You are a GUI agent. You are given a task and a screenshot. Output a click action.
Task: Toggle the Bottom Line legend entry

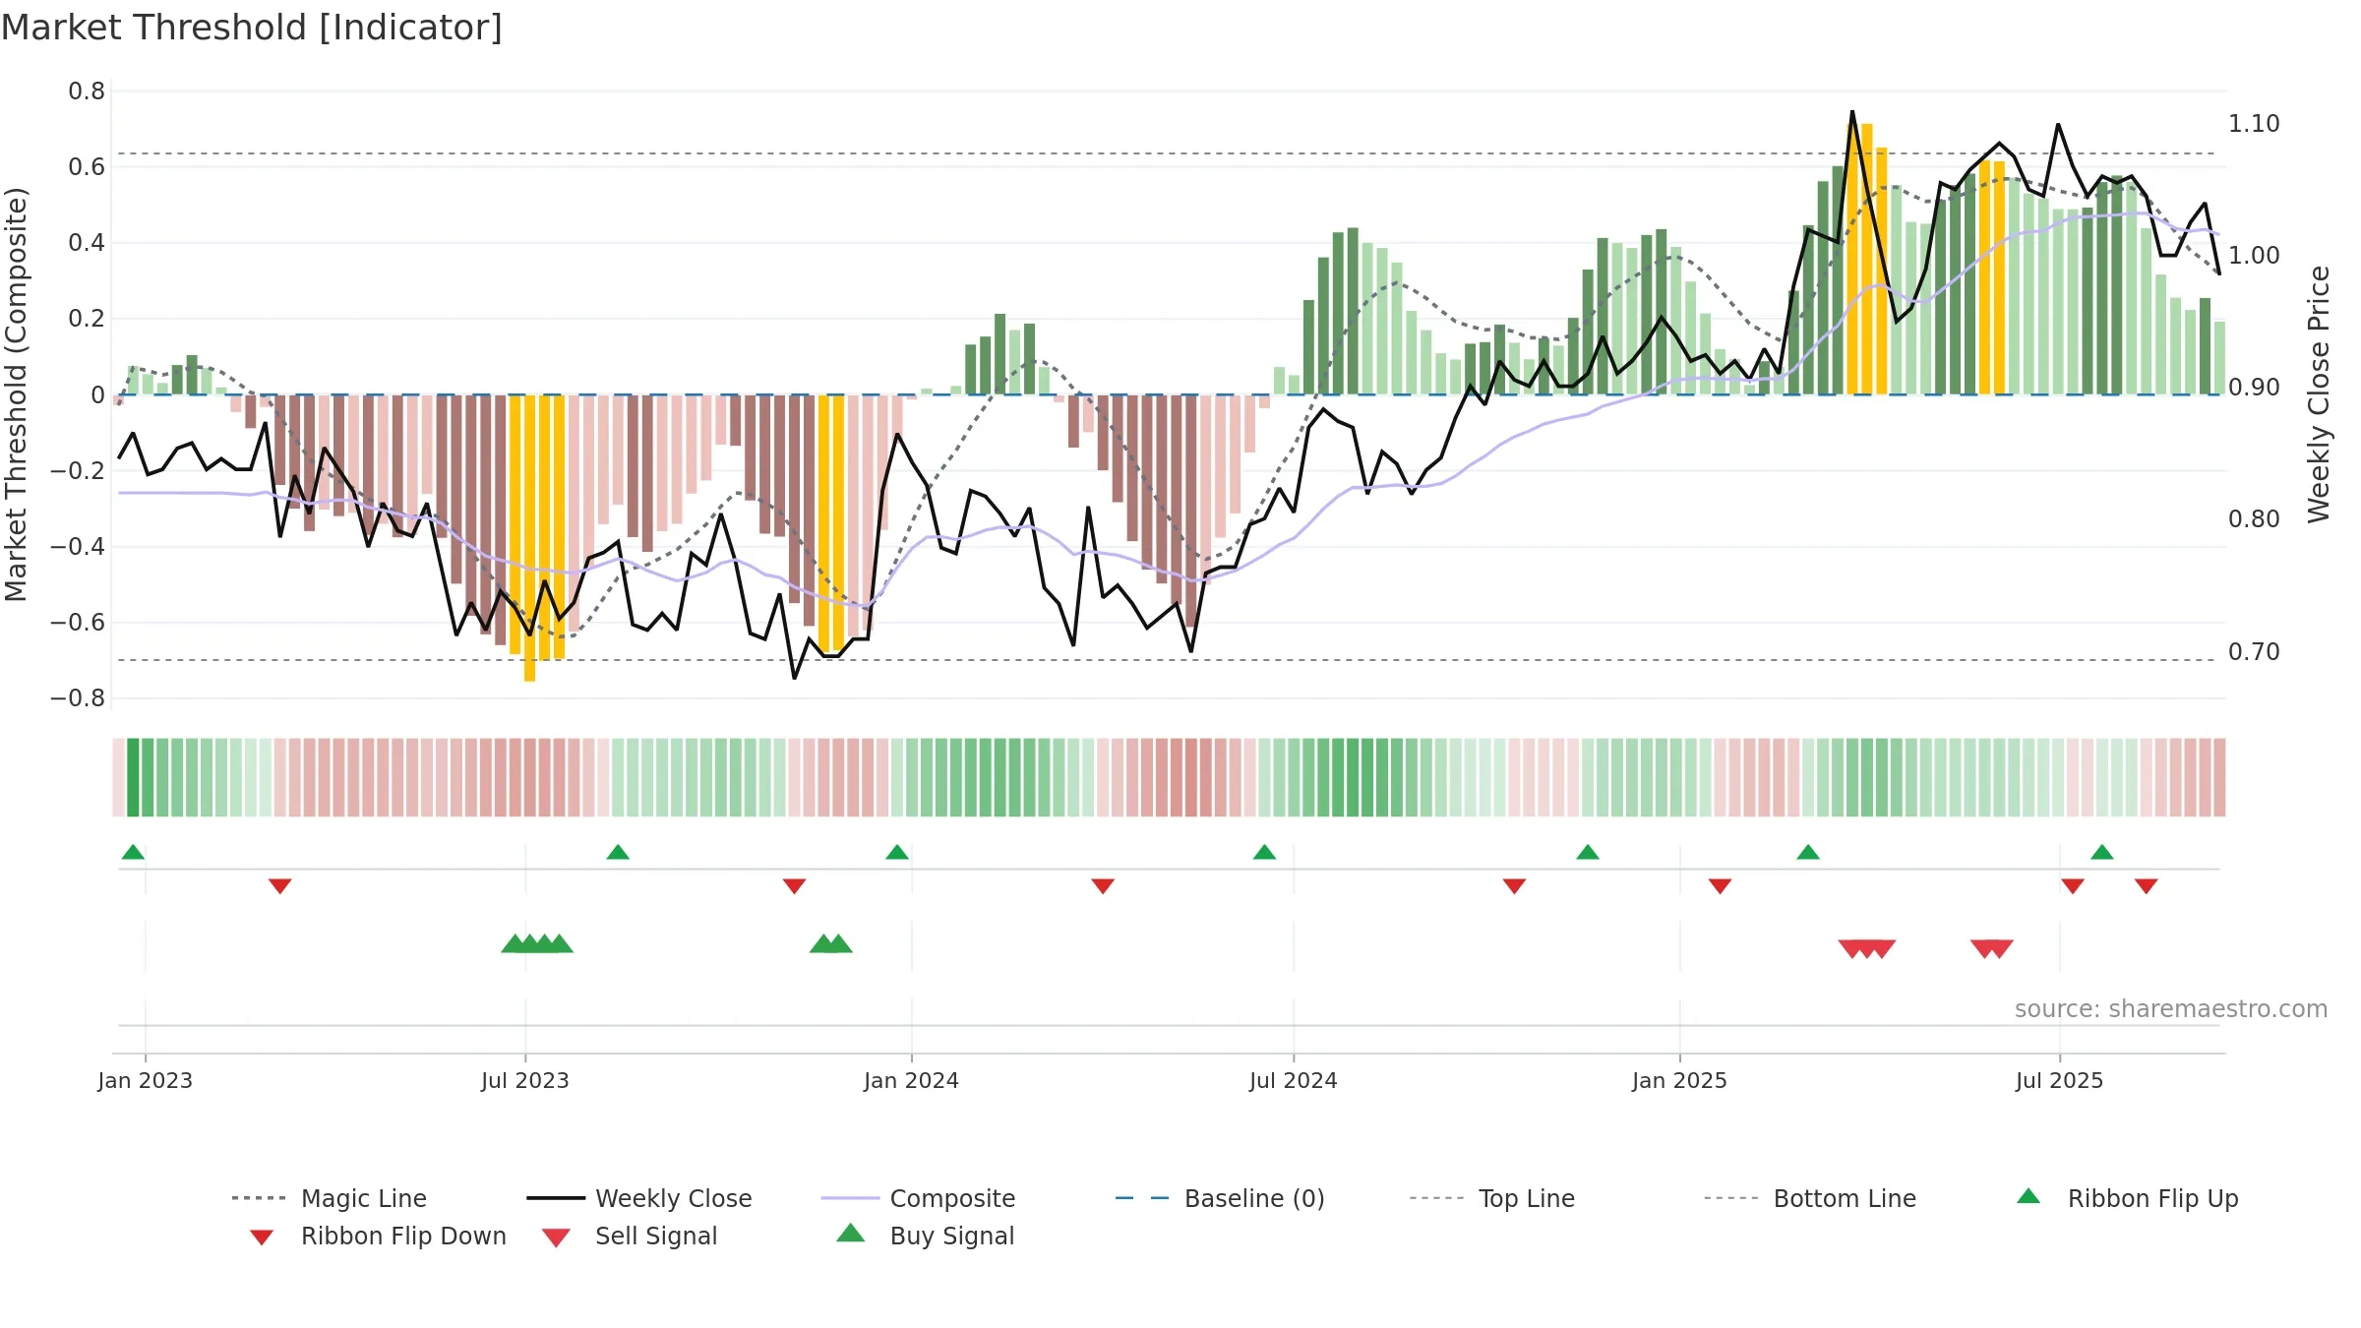pos(1810,1198)
